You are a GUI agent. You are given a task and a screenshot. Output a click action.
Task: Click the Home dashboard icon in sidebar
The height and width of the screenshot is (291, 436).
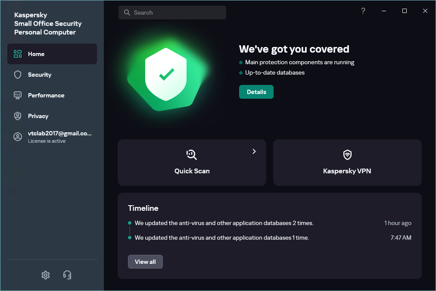pyautogui.click(x=18, y=54)
